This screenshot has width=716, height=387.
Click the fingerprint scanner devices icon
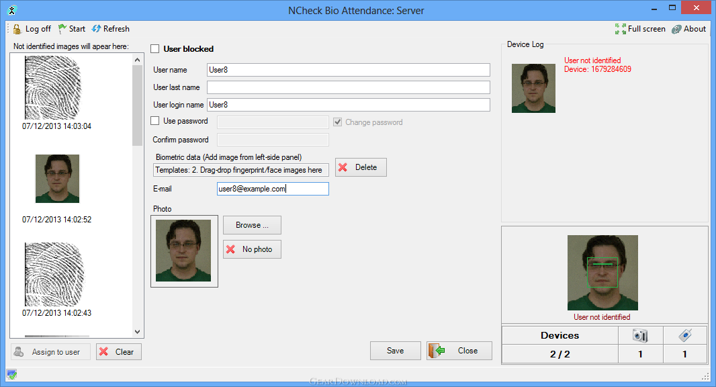point(685,335)
